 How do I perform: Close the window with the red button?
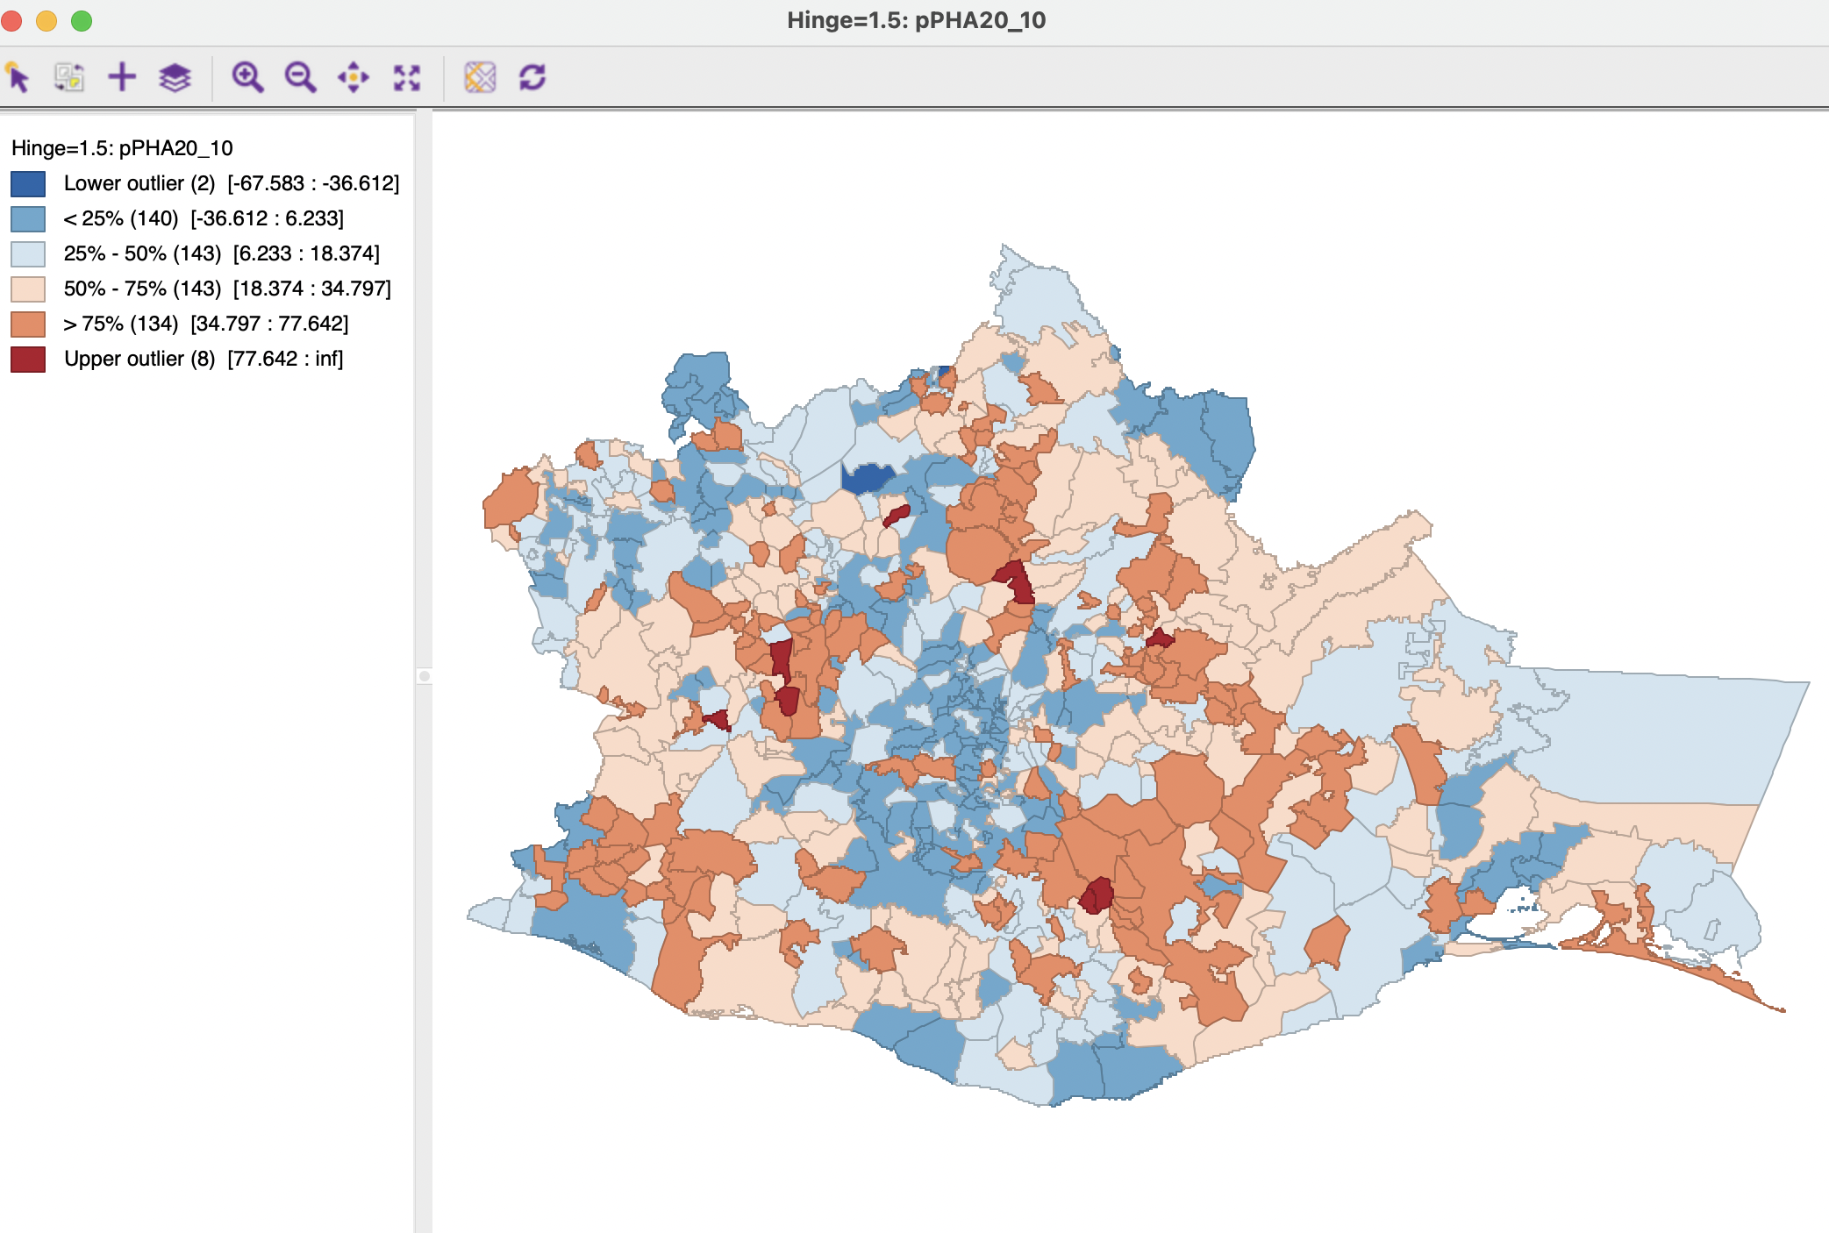pos(11,20)
